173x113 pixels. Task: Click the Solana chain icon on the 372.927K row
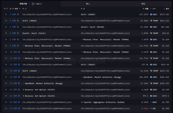(6, 15)
